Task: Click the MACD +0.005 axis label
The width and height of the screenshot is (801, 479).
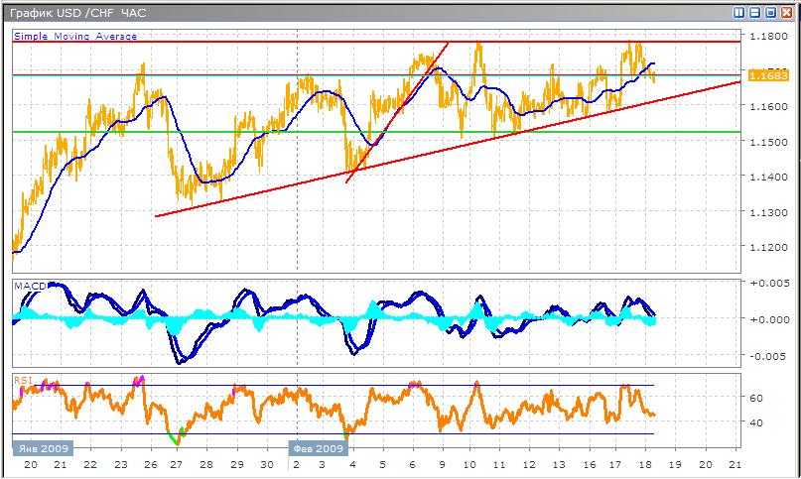Action: [768, 284]
